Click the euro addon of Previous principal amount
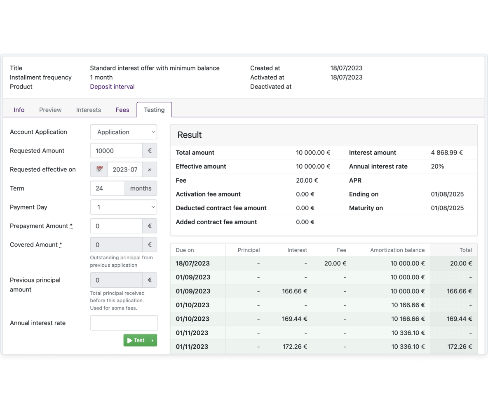 click(x=149, y=280)
